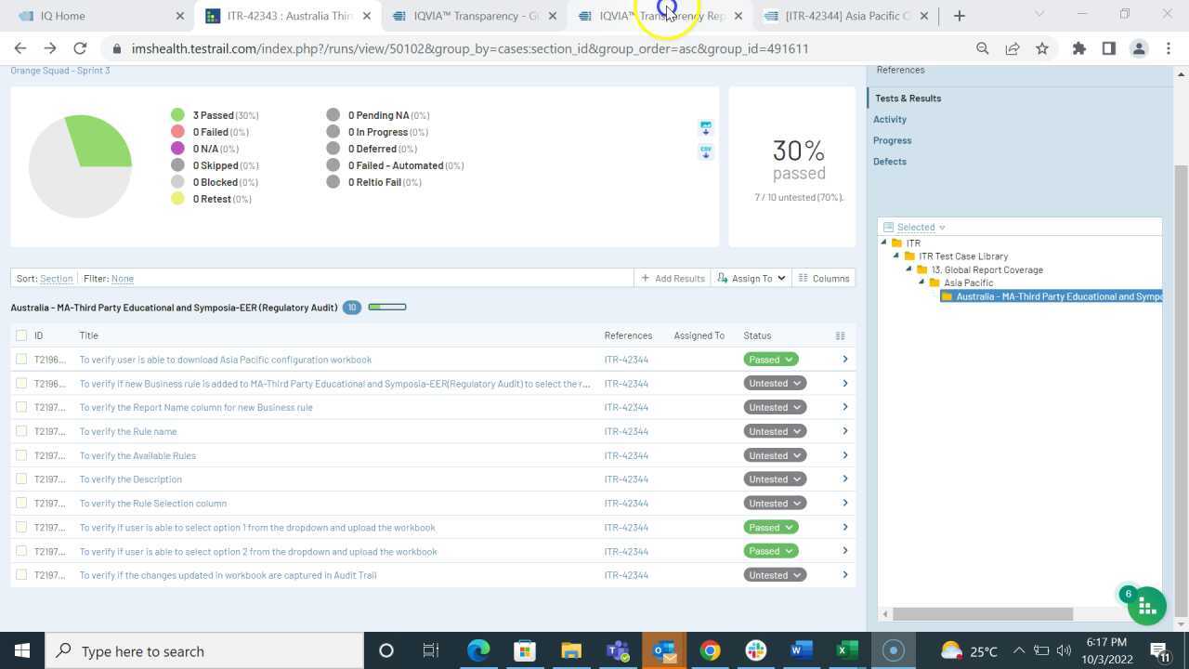Check the row 'To verify the Rule name'
Image resolution: width=1189 pixels, height=669 pixels.
pyautogui.click(x=21, y=431)
